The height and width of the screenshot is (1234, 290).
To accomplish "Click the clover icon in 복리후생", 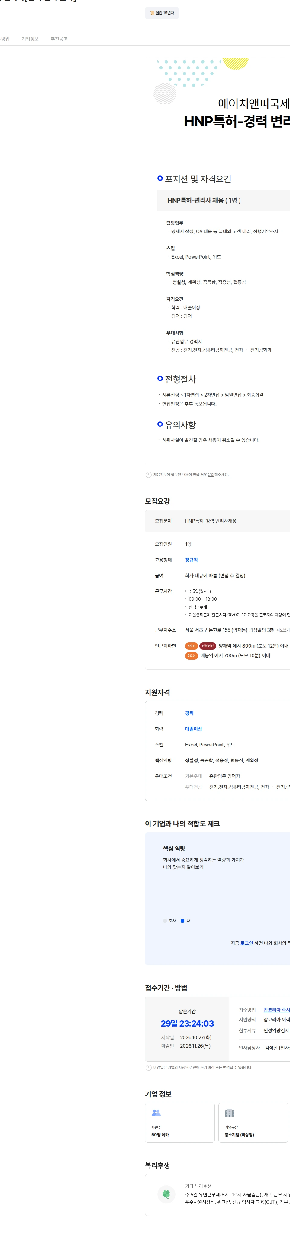I will (166, 1194).
